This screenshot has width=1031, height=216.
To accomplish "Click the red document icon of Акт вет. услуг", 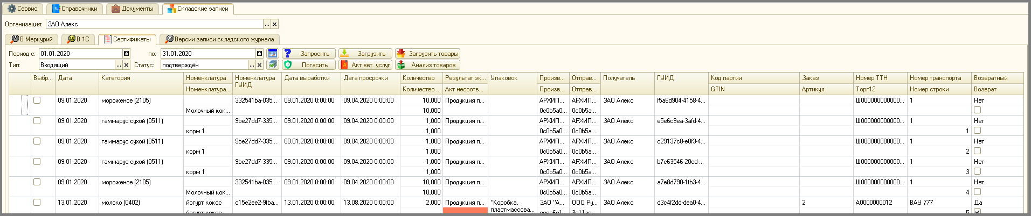I will (344, 65).
